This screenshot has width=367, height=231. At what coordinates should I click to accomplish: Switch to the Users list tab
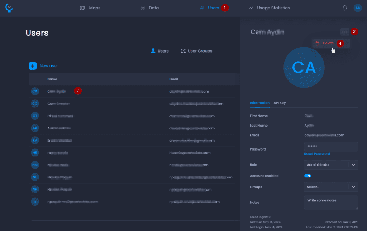tap(159, 51)
